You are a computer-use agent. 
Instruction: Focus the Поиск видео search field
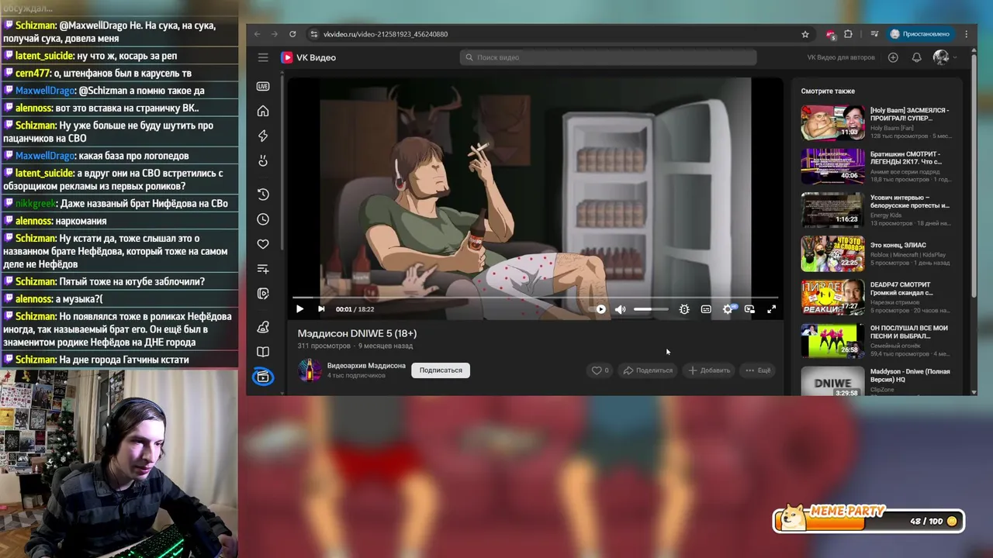coord(608,57)
